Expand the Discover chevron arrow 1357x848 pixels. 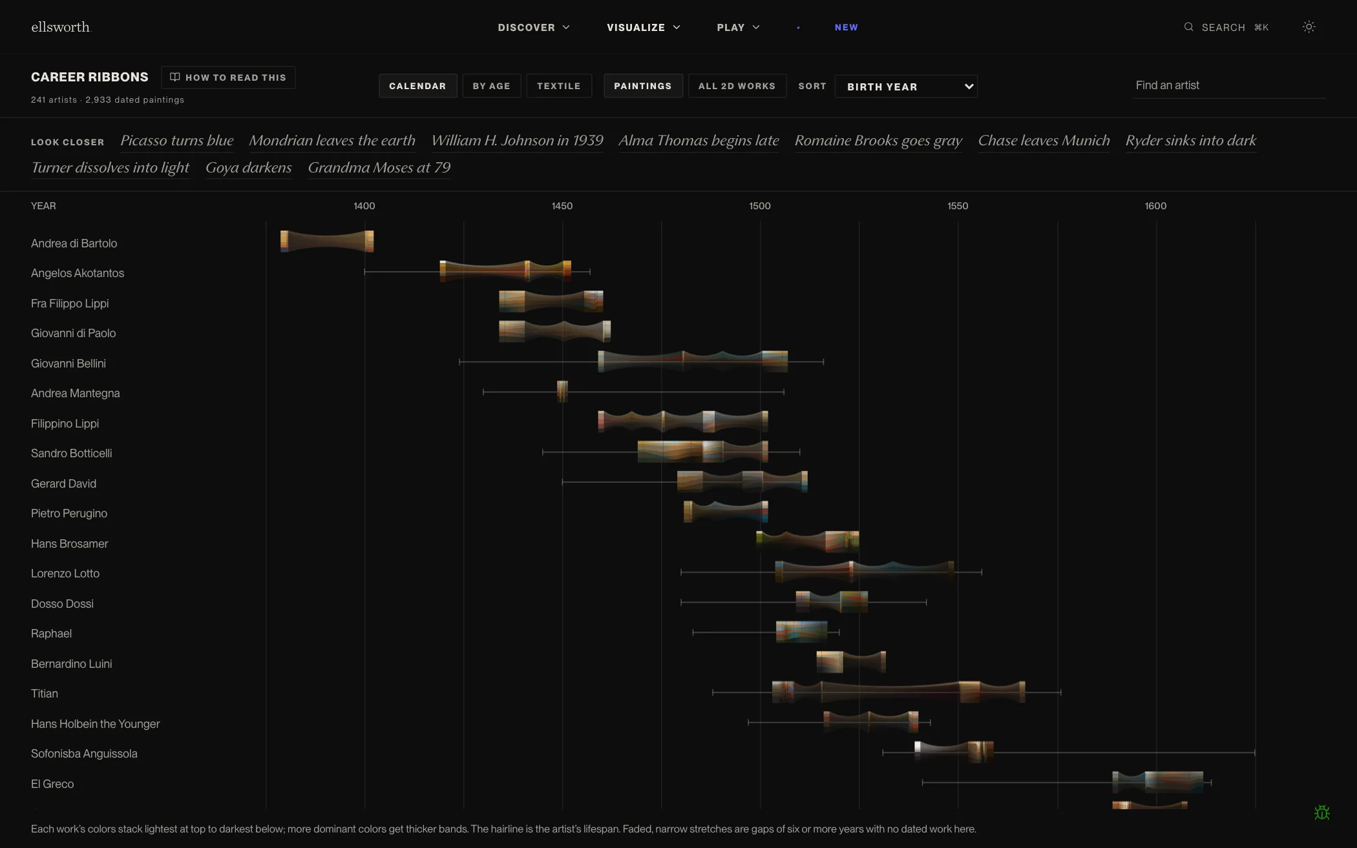[x=566, y=27]
